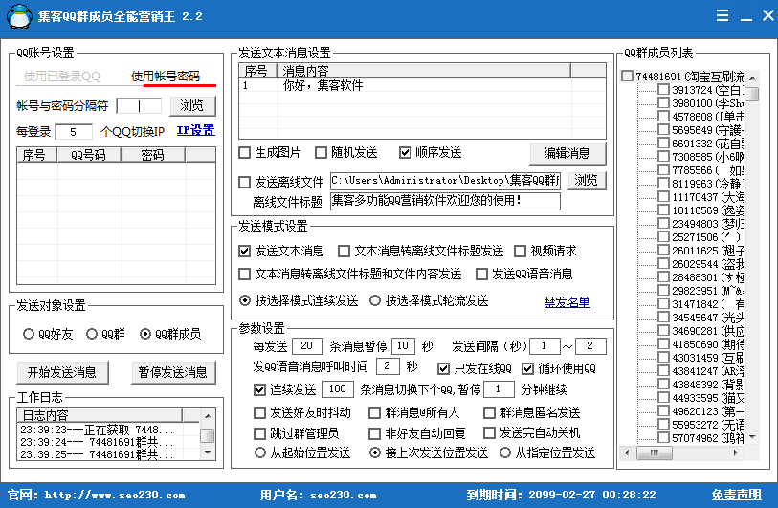Switch to 使用已登录QQ tab
The width and height of the screenshot is (778, 508).
click(x=62, y=77)
